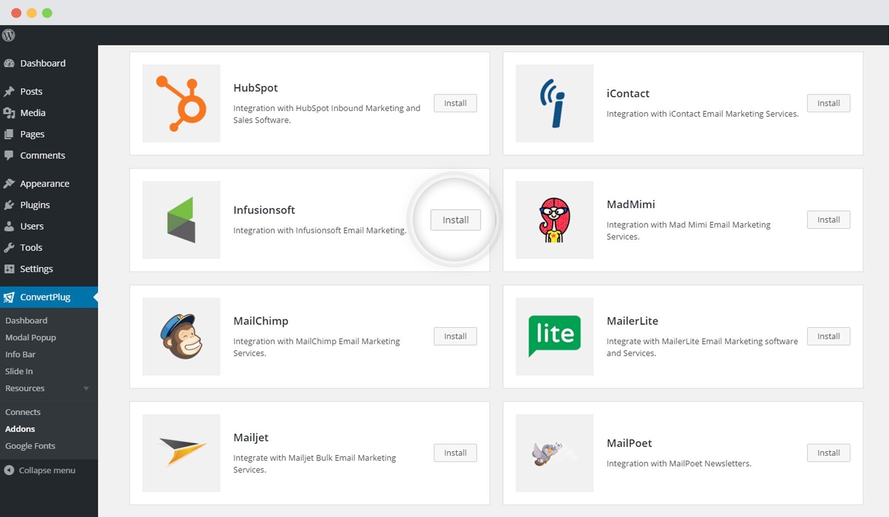This screenshot has height=517, width=889.
Task: Click the WordPress logo in the admin bar
Action: tap(9, 35)
